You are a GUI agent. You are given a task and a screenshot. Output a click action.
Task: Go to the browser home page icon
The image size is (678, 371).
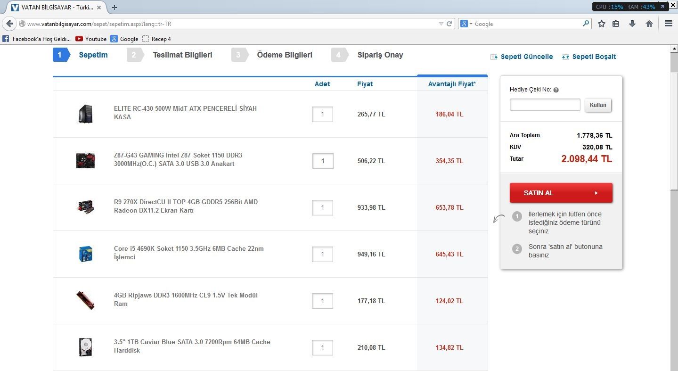649,24
